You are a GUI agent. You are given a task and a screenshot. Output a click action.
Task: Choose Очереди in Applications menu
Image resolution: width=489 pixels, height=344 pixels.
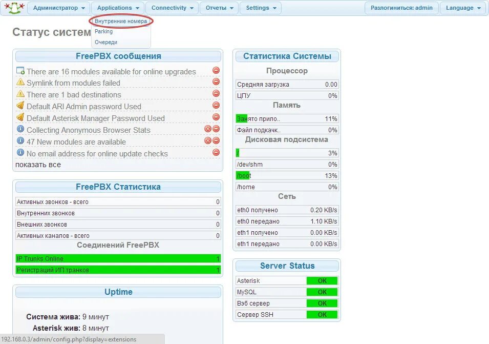[106, 42]
